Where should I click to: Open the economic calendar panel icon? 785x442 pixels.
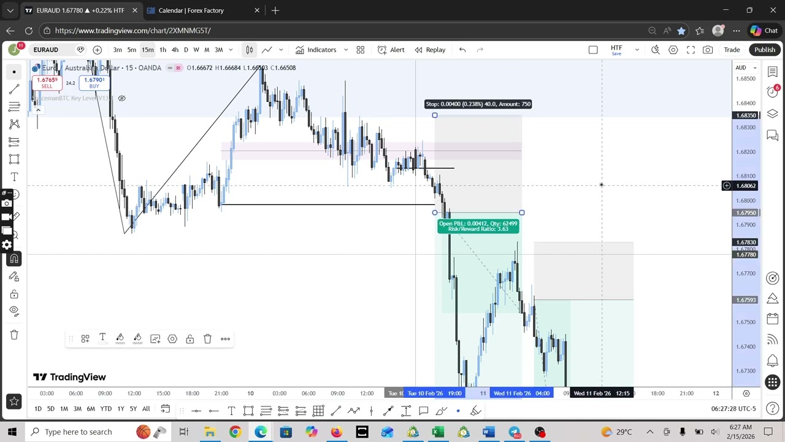773,319
